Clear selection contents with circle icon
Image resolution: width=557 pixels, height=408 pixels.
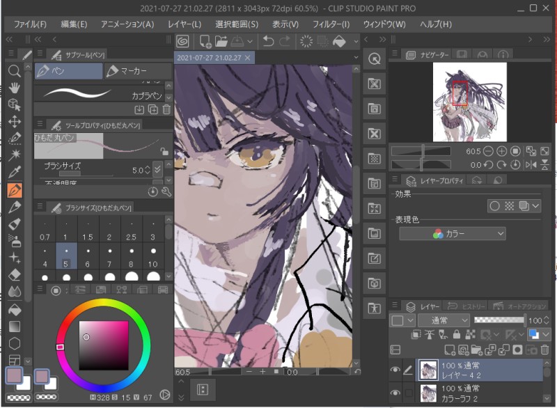click(x=306, y=41)
